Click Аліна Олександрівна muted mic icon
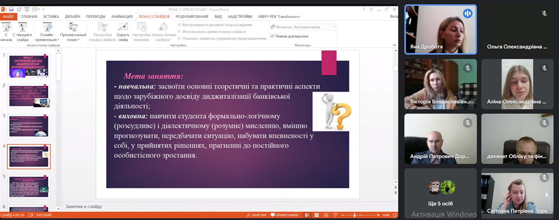This screenshot has height=220, width=559. click(544, 68)
